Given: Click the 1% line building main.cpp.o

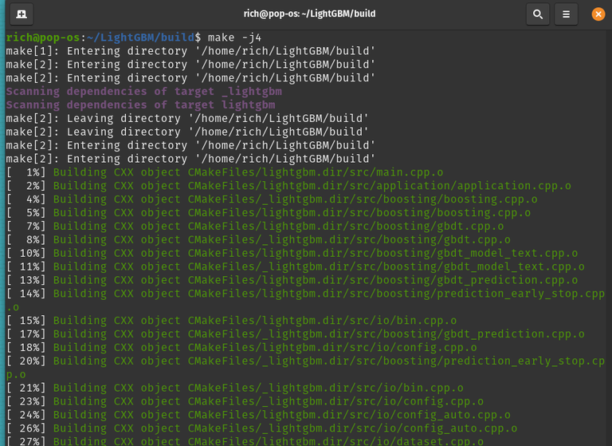Looking at the screenshot, I should coord(225,172).
